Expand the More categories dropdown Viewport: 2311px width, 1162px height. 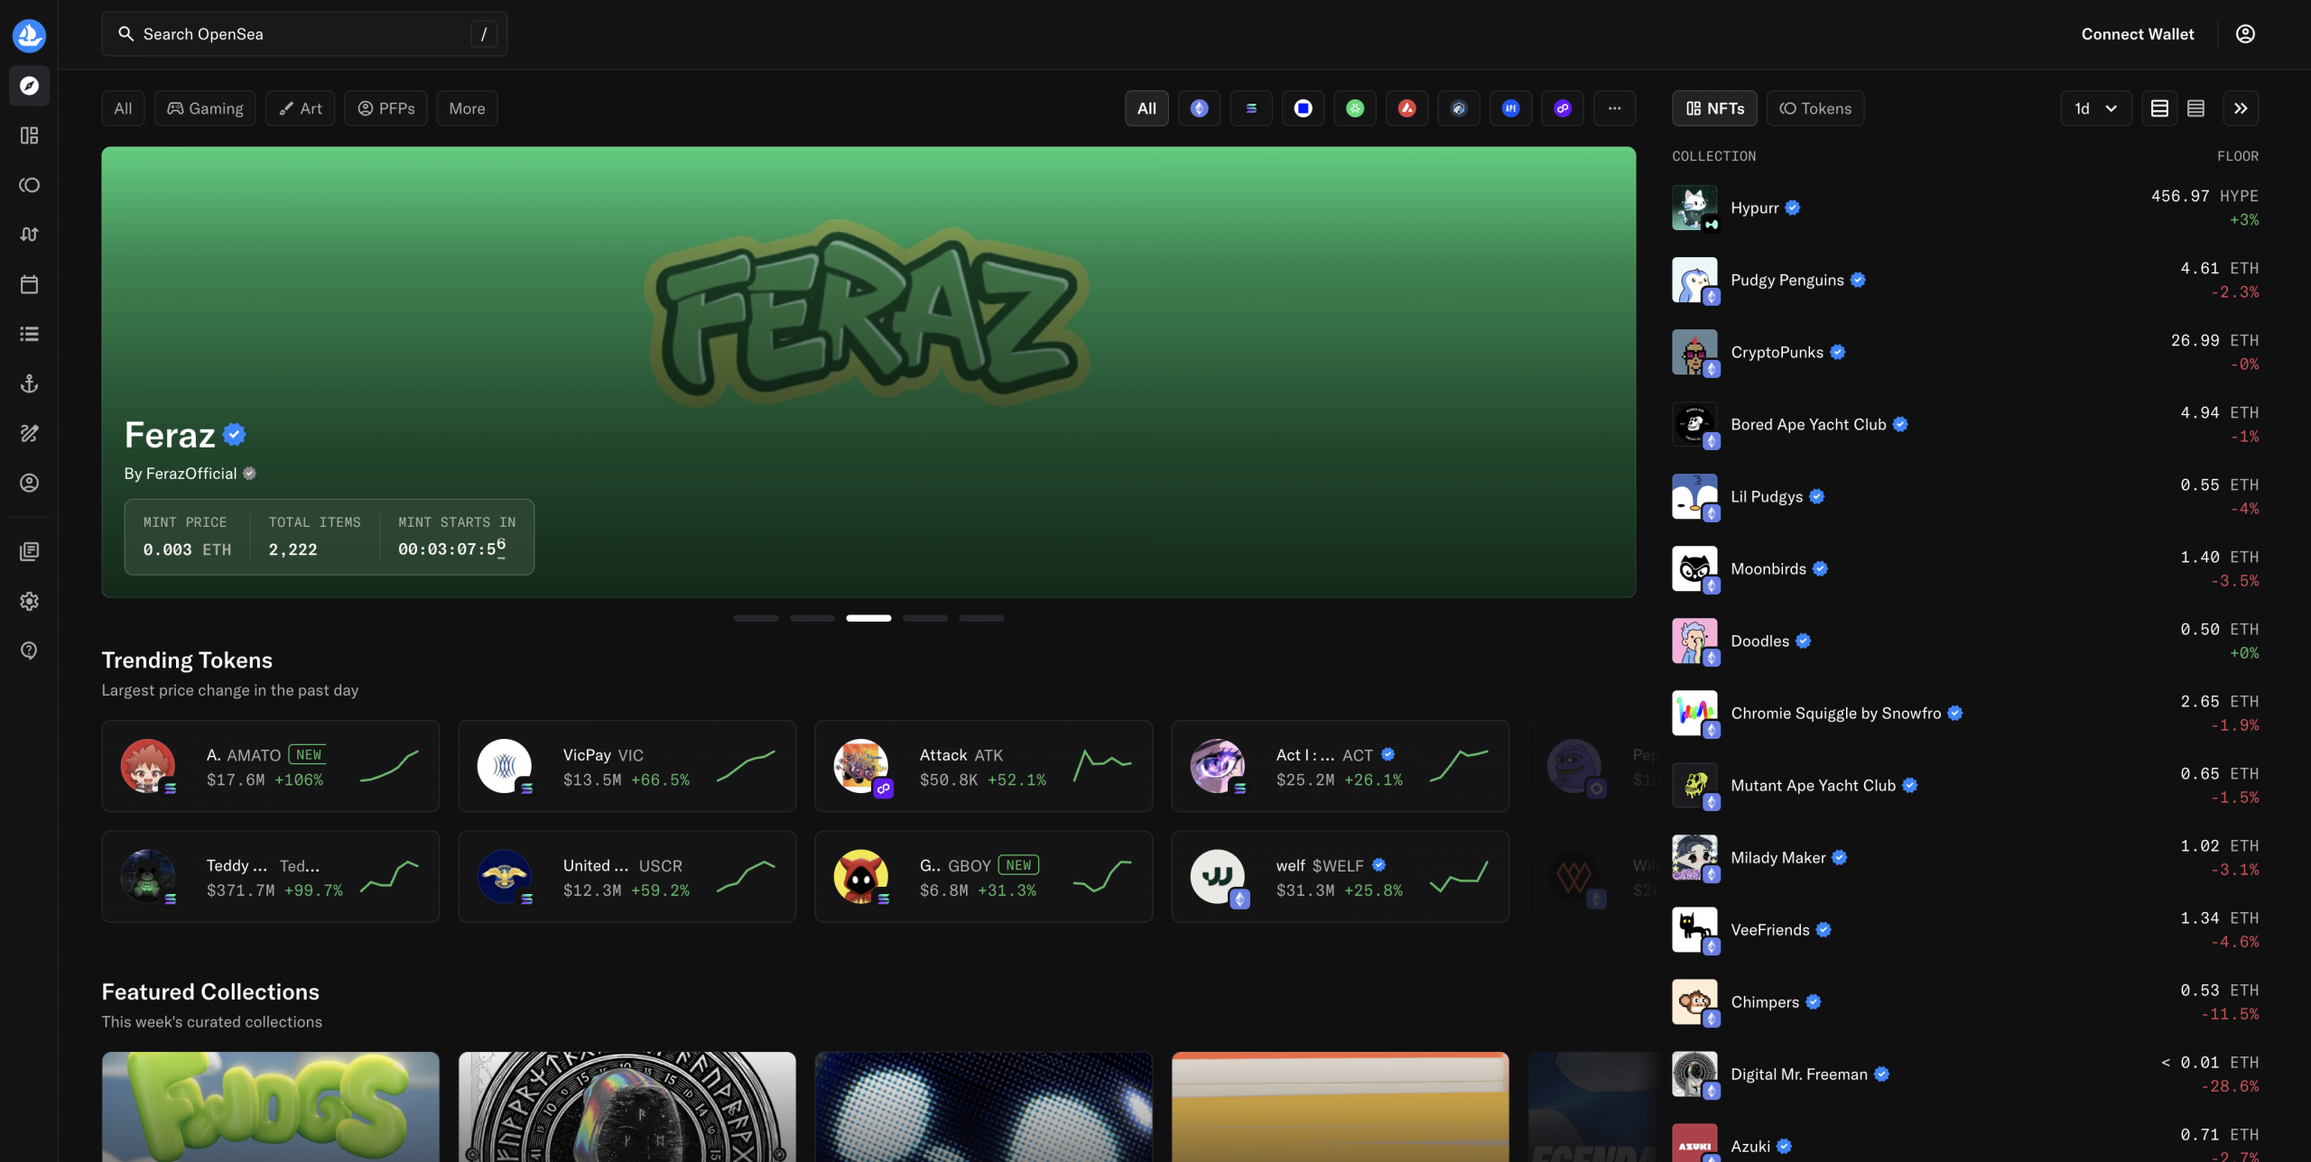[x=467, y=108]
